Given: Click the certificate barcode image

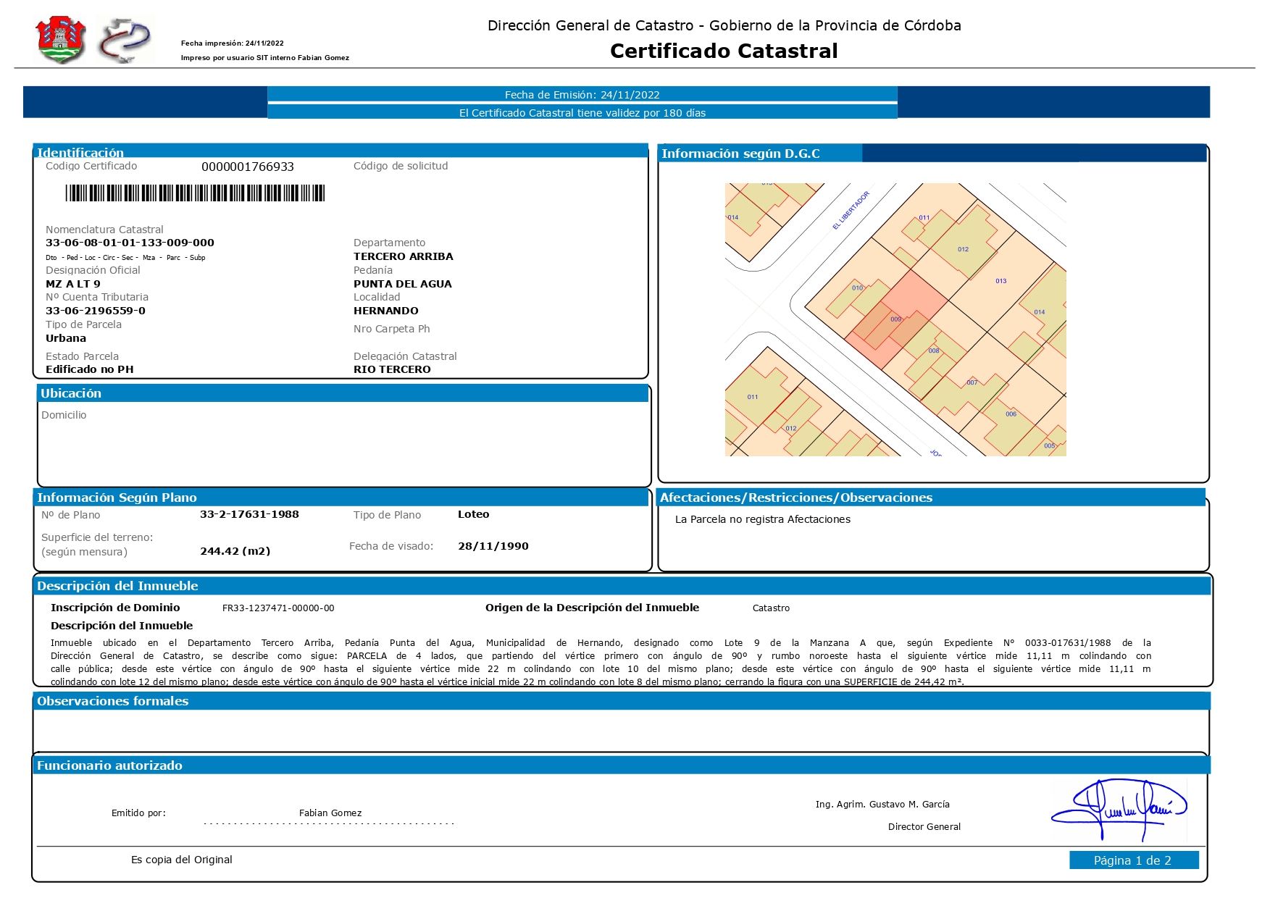Looking at the screenshot, I should [x=195, y=193].
